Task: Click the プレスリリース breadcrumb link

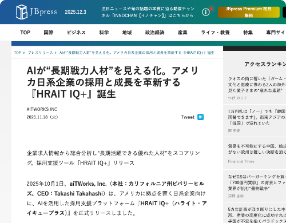Action: [40, 53]
